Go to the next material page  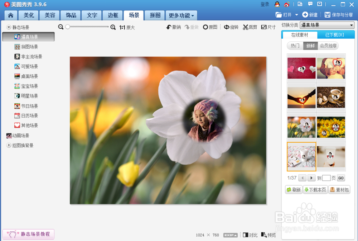311,178
